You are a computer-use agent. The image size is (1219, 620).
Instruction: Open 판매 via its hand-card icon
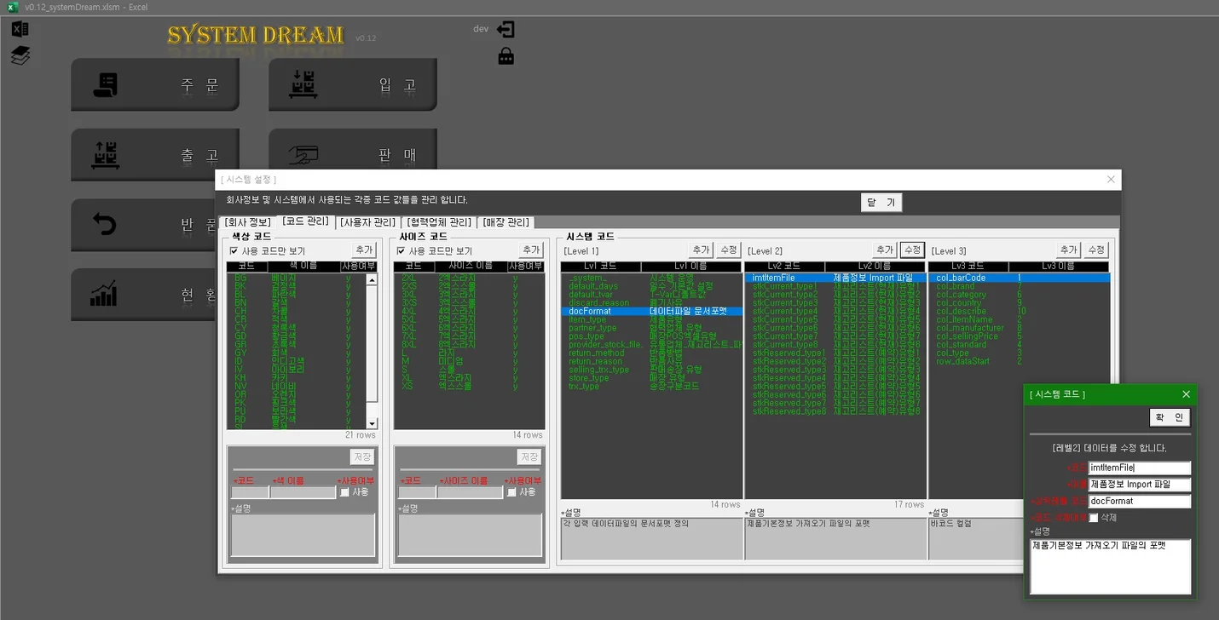point(303,155)
